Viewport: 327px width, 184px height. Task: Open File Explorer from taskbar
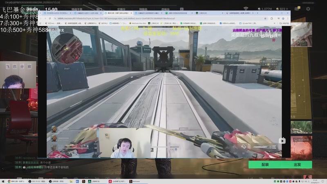tap(71, 182)
